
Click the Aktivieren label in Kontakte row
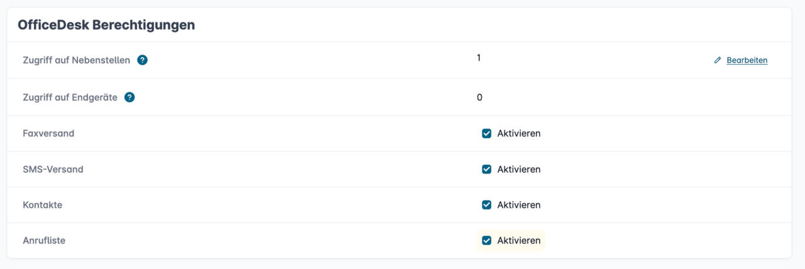coord(518,205)
